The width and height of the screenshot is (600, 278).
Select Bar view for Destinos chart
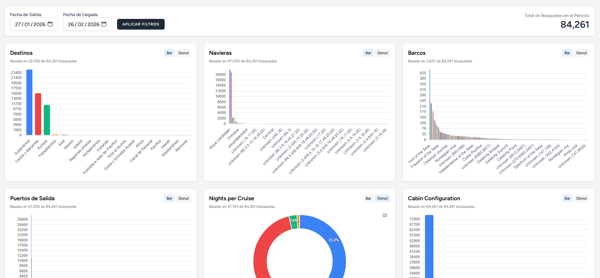tap(169, 53)
